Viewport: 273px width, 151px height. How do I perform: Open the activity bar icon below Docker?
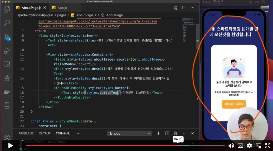[7, 105]
